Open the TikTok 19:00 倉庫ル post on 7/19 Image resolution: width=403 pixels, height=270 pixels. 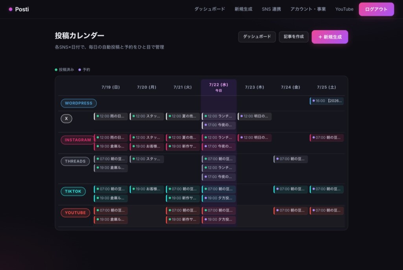(x=111, y=198)
